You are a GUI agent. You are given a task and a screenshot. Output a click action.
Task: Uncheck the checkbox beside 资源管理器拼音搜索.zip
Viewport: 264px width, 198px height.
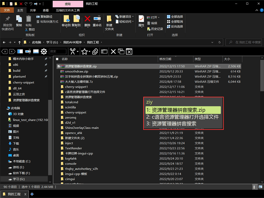pos(59,66)
